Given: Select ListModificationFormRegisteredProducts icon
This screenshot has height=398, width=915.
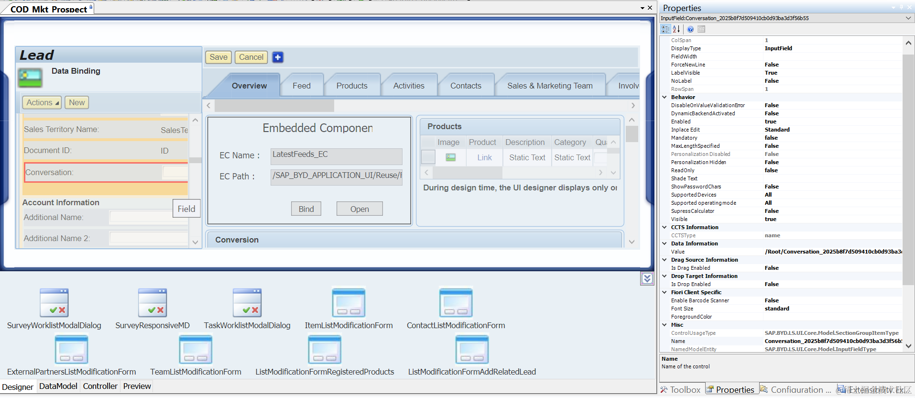Looking at the screenshot, I should [325, 349].
